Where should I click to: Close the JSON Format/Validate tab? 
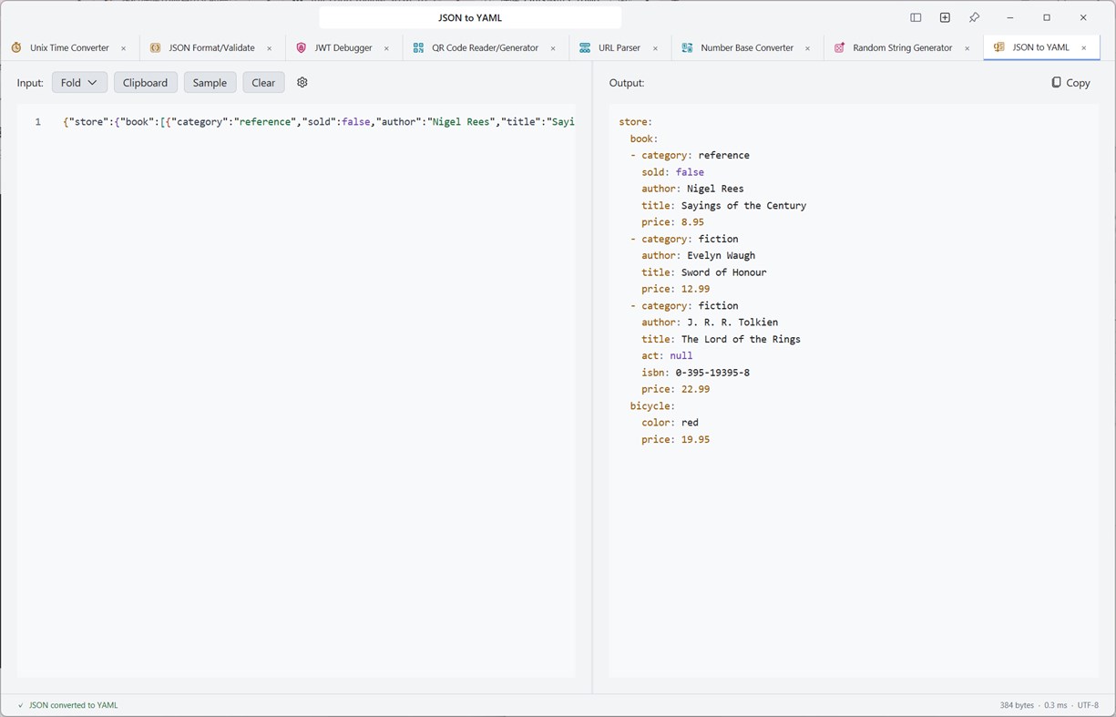click(x=270, y=48)
